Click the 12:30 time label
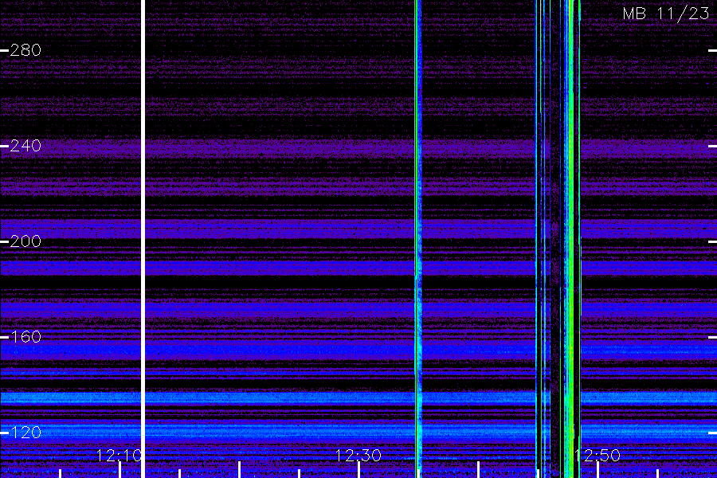This screenshot has height=478, width=717. [x=358, y=455]
